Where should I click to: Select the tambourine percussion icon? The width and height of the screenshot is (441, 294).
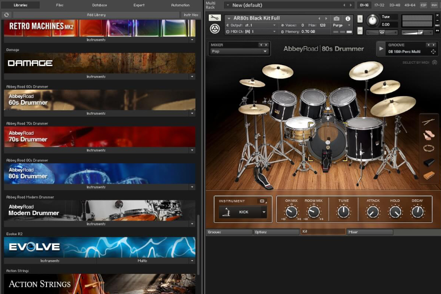(x=429, y=148)
